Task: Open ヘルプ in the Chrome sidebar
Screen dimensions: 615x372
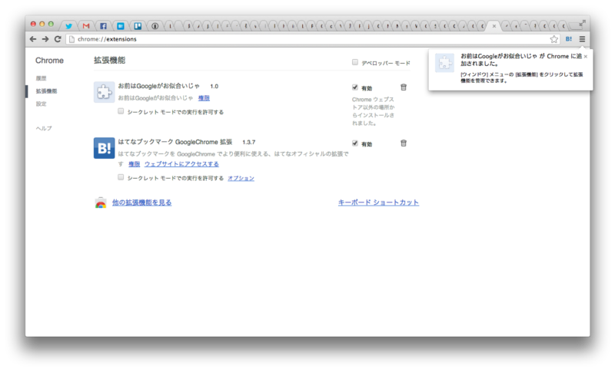Action: [x=44, y=128]
